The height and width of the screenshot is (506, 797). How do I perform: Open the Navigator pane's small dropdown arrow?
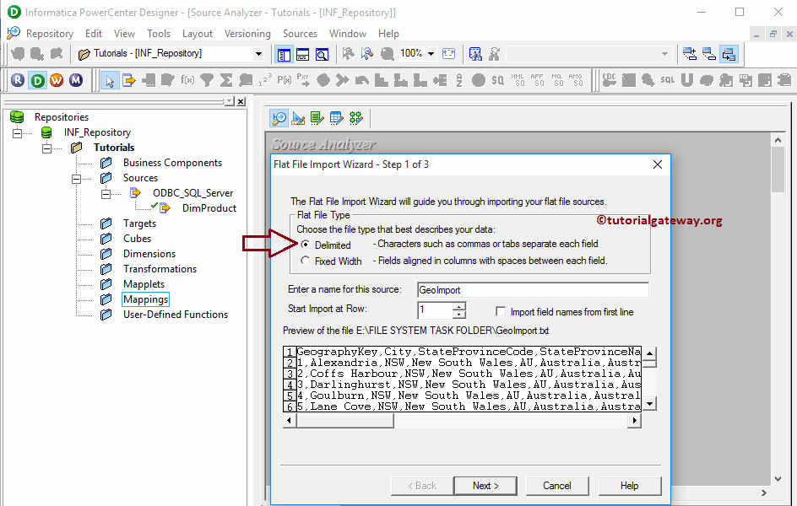click(x=230, y=101)
